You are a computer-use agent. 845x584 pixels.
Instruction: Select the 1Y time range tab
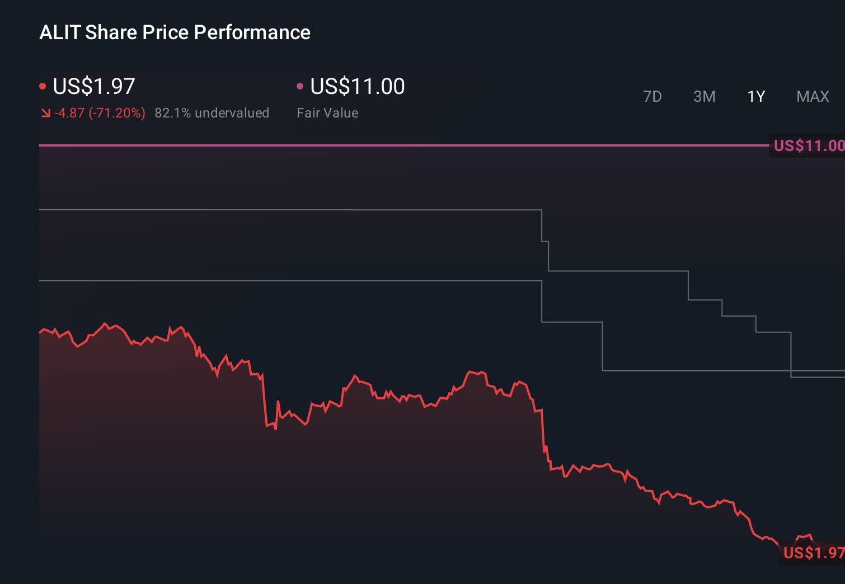pos(755,96)
